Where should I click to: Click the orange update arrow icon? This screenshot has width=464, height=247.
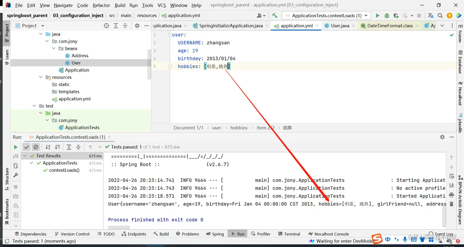tap(450, 16)
